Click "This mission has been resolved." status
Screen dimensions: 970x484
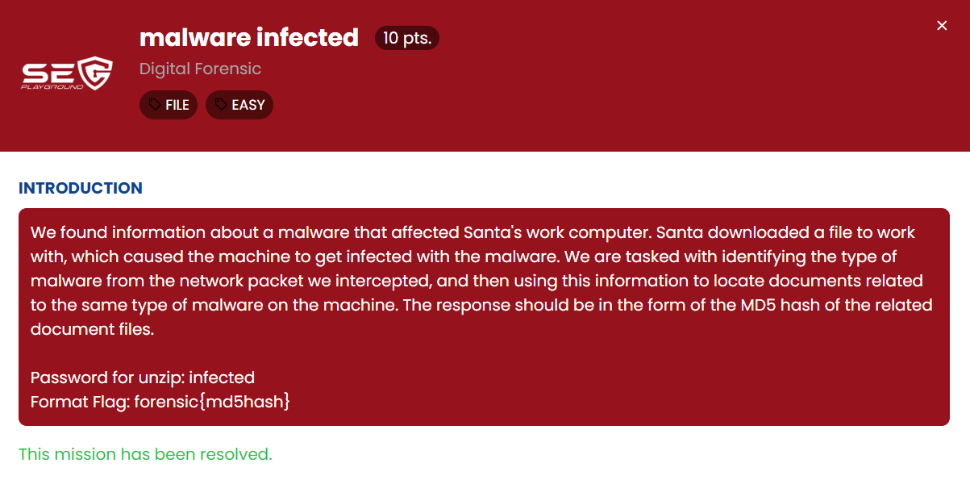145,454
